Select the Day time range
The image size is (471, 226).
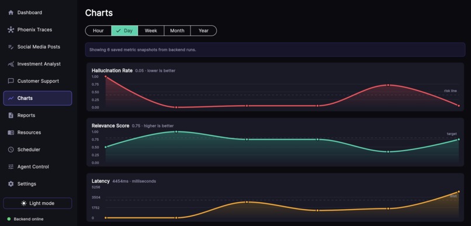click(x=124, y=30)
